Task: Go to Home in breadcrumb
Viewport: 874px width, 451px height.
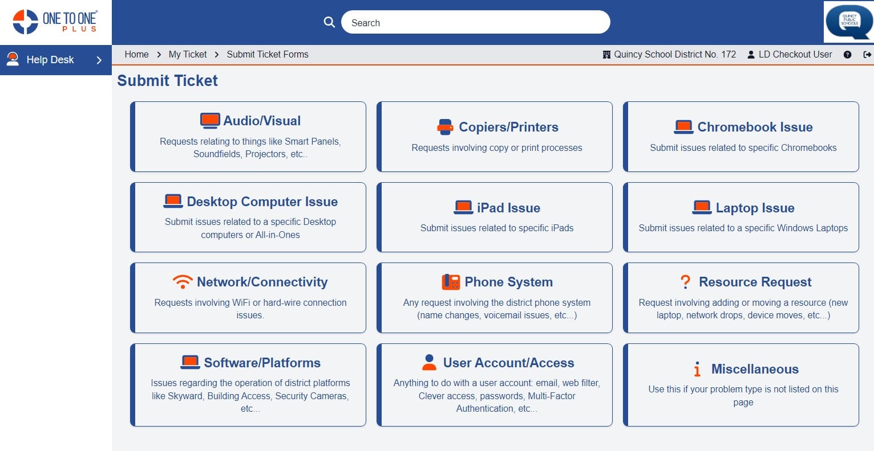Action: click(x=136, y=55)
